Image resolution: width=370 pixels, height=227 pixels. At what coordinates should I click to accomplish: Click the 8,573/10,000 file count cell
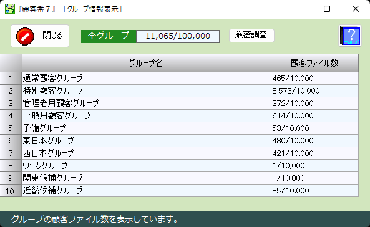tap(314, 90)
